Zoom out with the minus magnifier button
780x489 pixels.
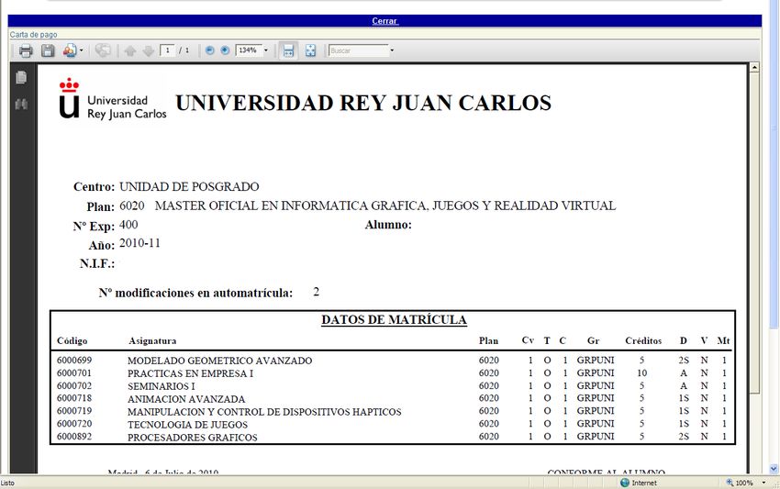tap(210, 50)
